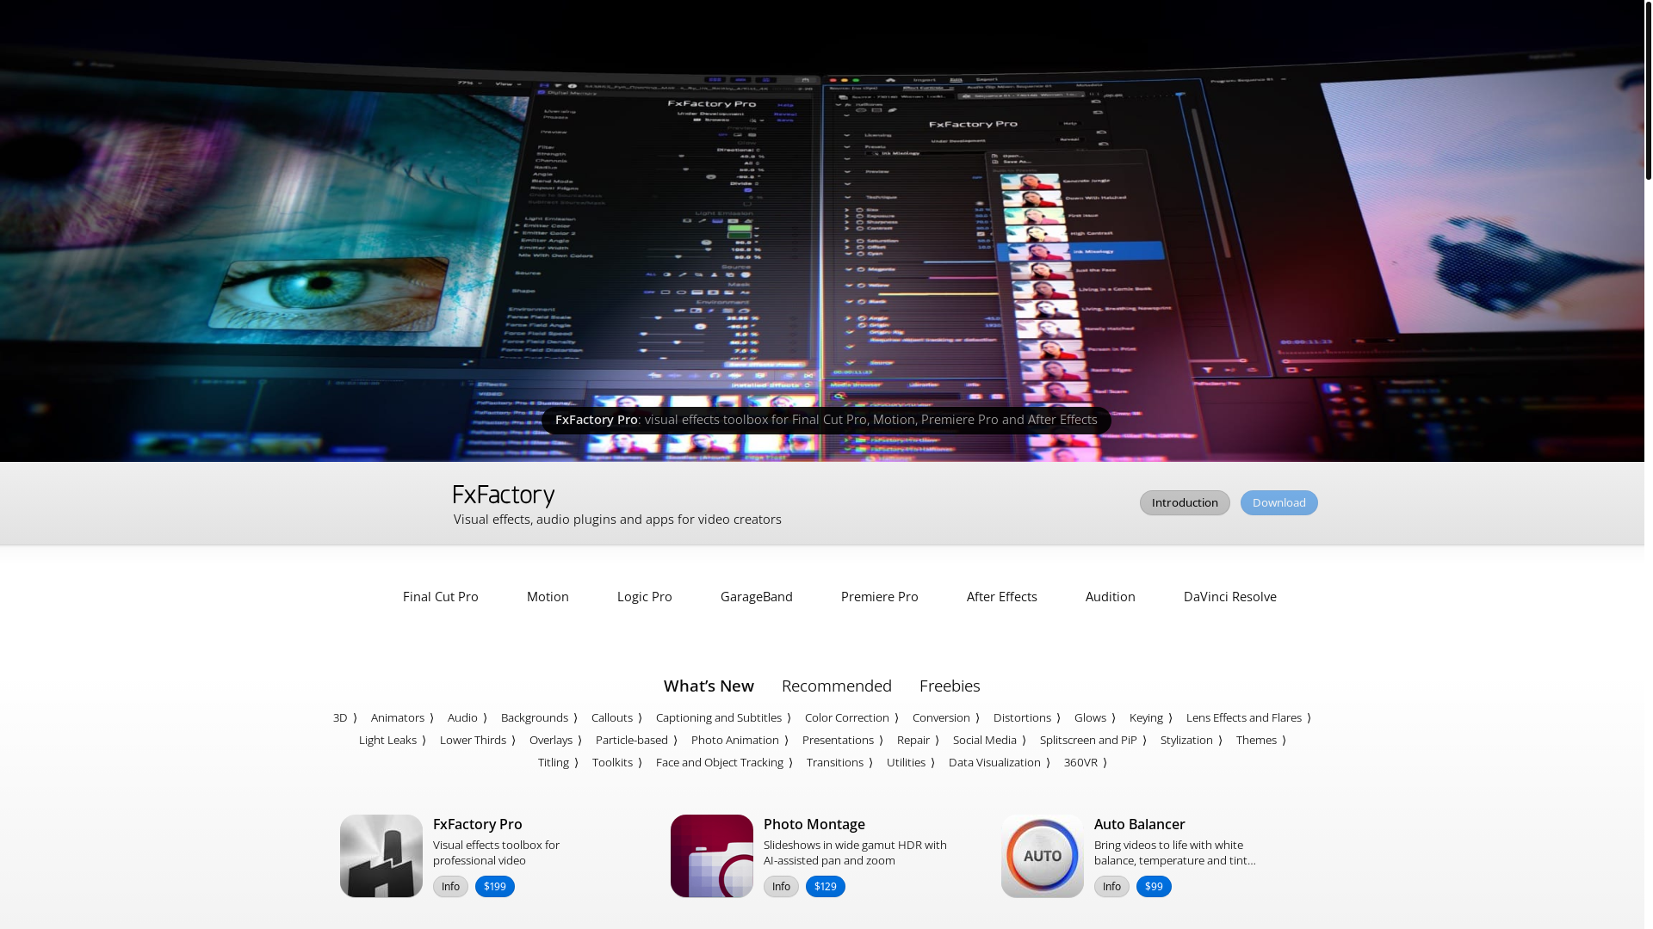Open the Stylization category

point(1192,741)
